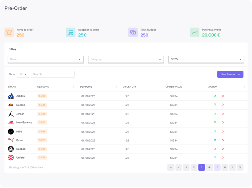Viewport: 252px width, 188px height.
Task: Click into the Search field
Action: (53, 74)
